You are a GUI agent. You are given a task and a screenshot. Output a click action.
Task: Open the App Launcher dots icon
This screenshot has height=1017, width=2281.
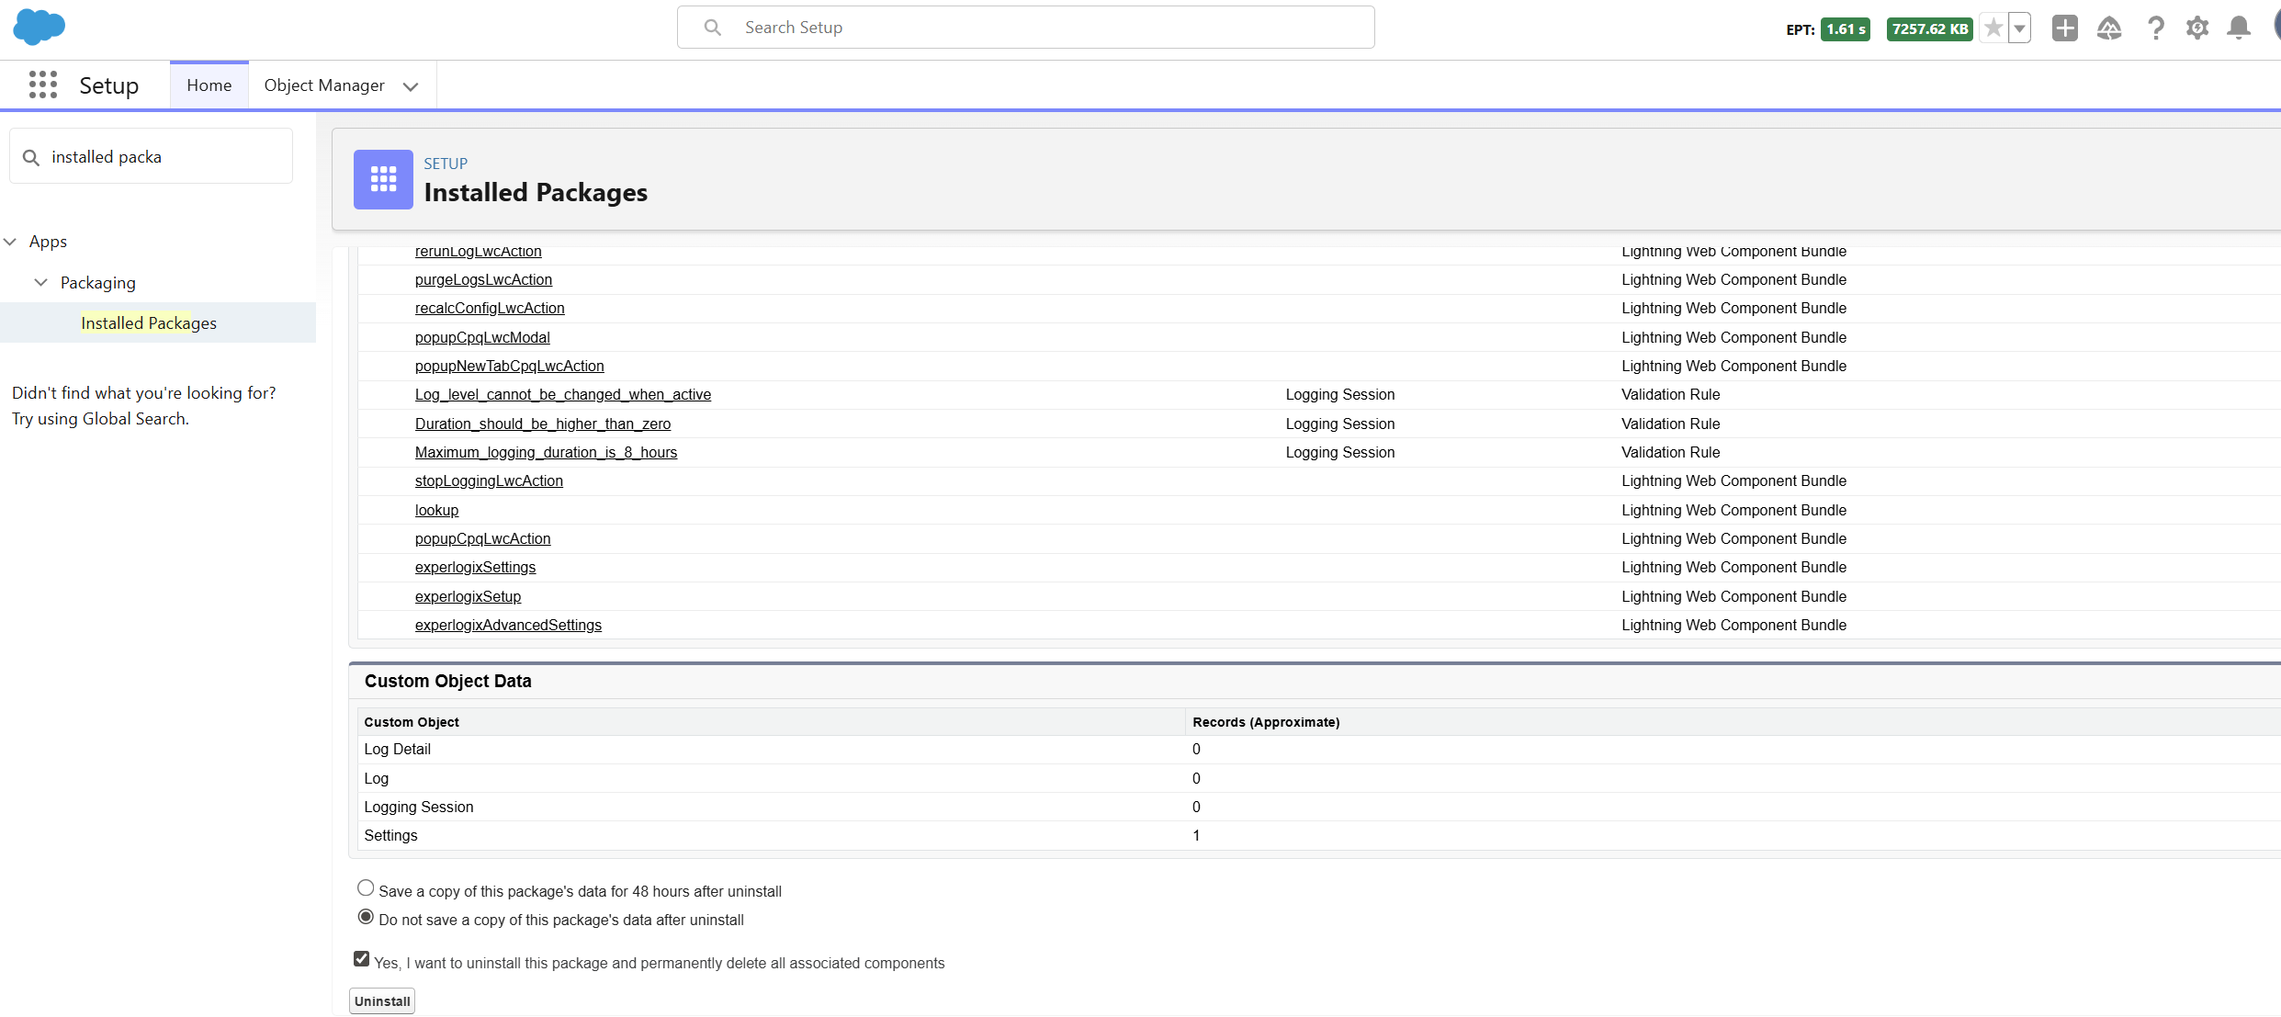[42, 85]
